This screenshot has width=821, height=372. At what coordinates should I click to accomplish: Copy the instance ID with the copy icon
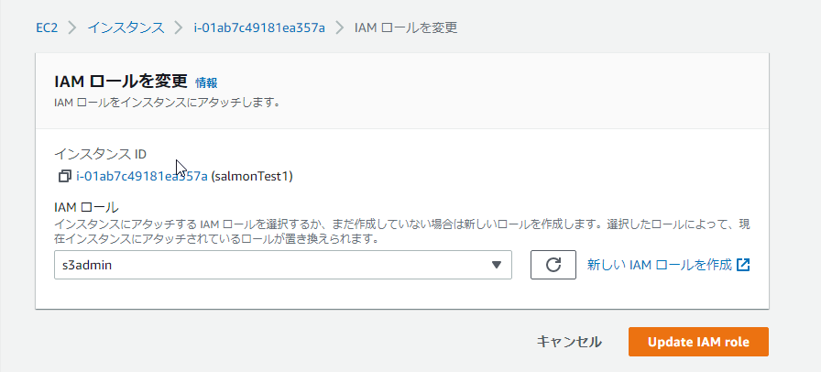(64, 176)
